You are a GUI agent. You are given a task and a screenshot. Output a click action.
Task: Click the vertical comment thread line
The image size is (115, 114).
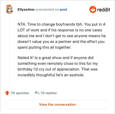[x=9, y=50]
